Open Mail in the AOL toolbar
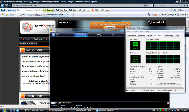 pos(82,10)
